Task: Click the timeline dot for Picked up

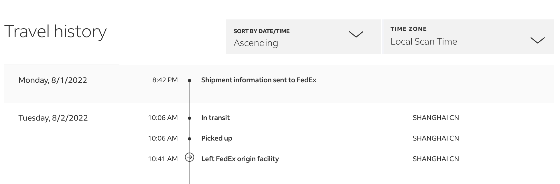Action: [190, 139]
